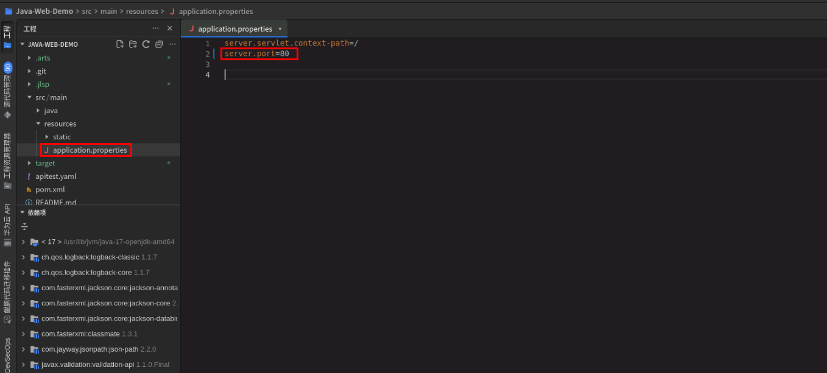Click "resources" in the breadcrumb path
This screenshot has width=827, height=373.
point(142,11)
